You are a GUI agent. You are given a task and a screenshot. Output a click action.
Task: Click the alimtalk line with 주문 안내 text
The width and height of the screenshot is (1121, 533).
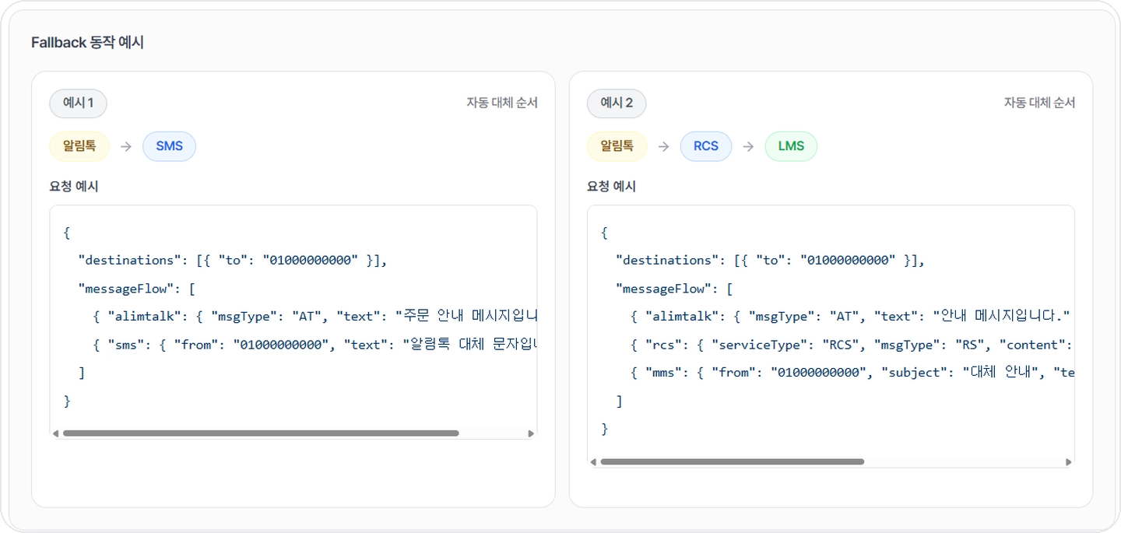(315, 317)
